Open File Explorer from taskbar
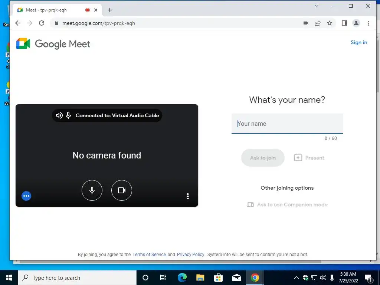 click(x=200, y=278)
